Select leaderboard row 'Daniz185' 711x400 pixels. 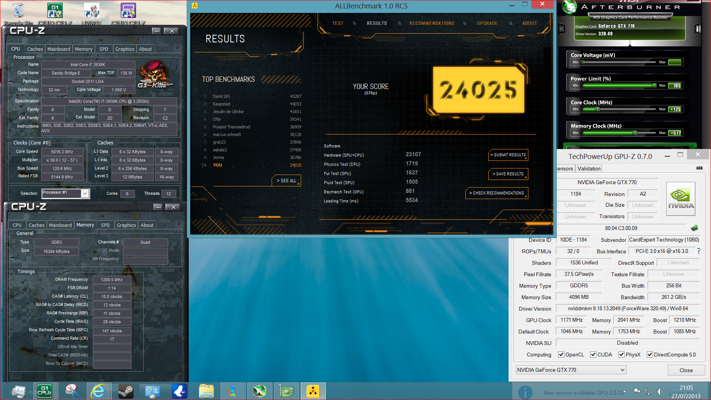point(253,96)
